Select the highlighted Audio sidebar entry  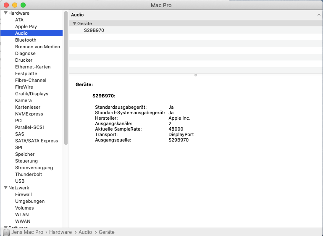pyautogui.click(x=32, y=33)
